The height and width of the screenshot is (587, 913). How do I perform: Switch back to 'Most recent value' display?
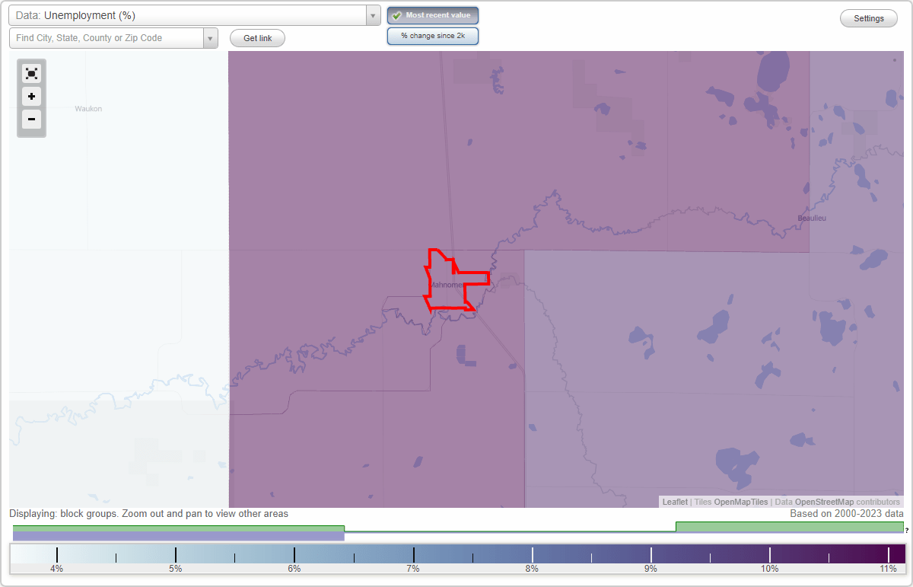point(432,15)
